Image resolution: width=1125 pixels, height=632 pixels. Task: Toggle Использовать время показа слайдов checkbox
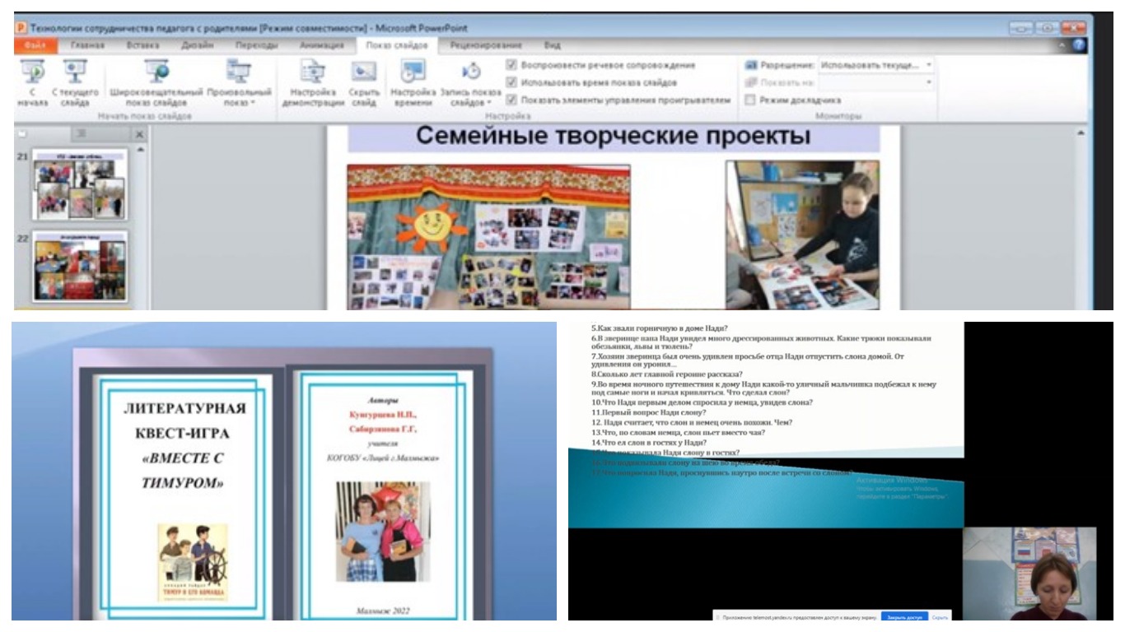tap(512, 82)
